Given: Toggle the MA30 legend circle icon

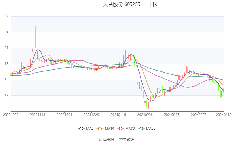Looking at the screenshot, I should click(x=121, y=129).
